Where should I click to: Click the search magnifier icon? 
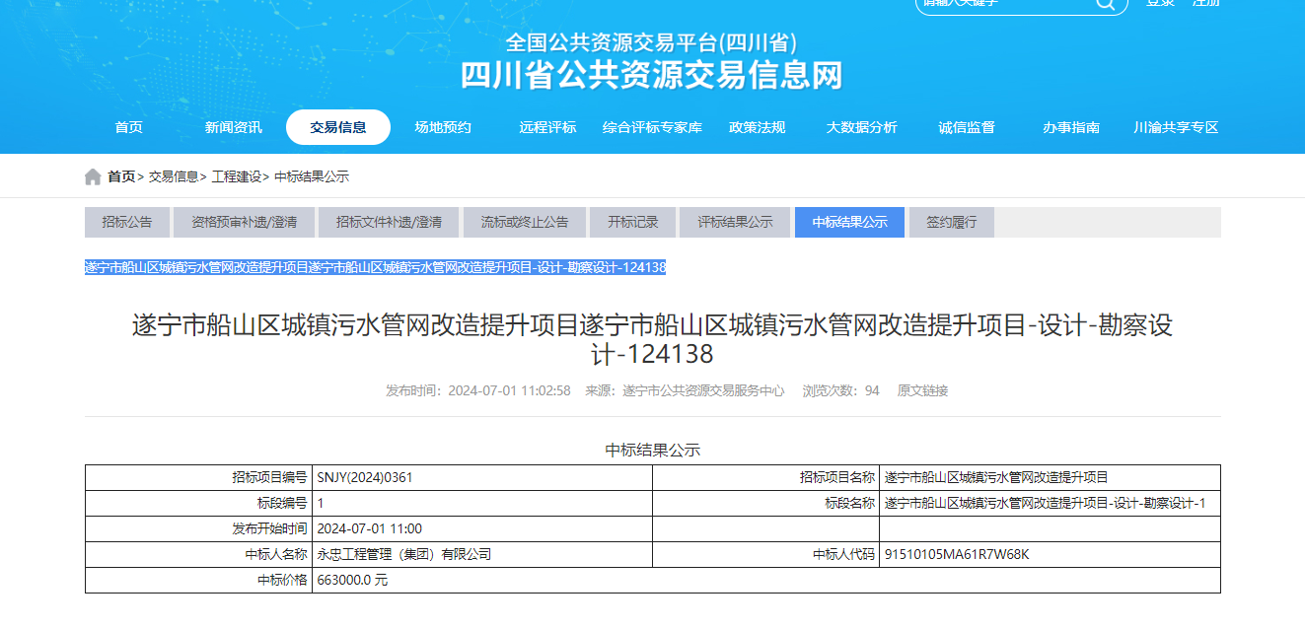[x=1104, y=4]
